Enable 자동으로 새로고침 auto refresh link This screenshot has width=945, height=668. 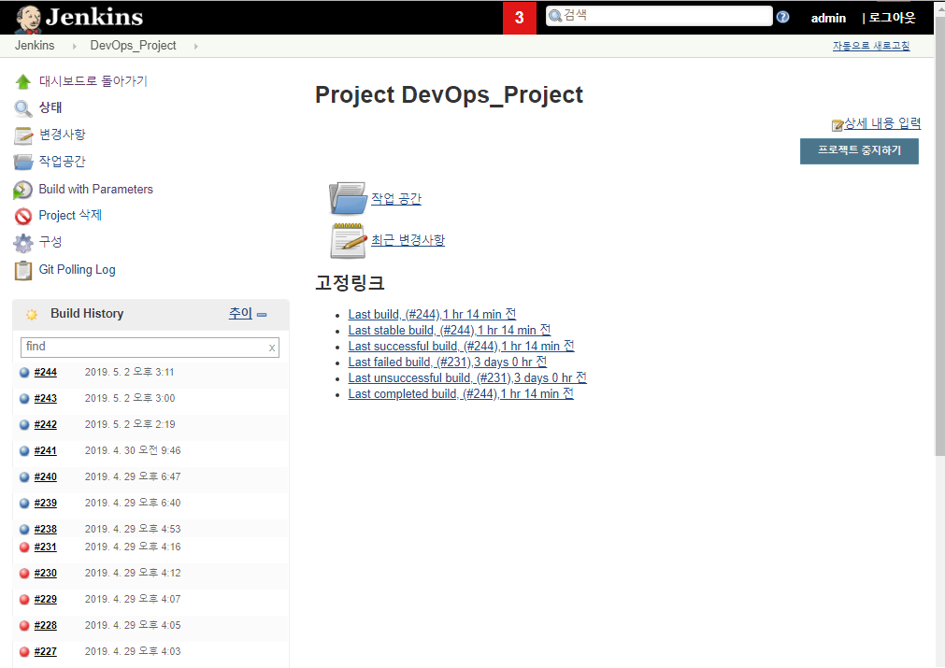(871, 46)
